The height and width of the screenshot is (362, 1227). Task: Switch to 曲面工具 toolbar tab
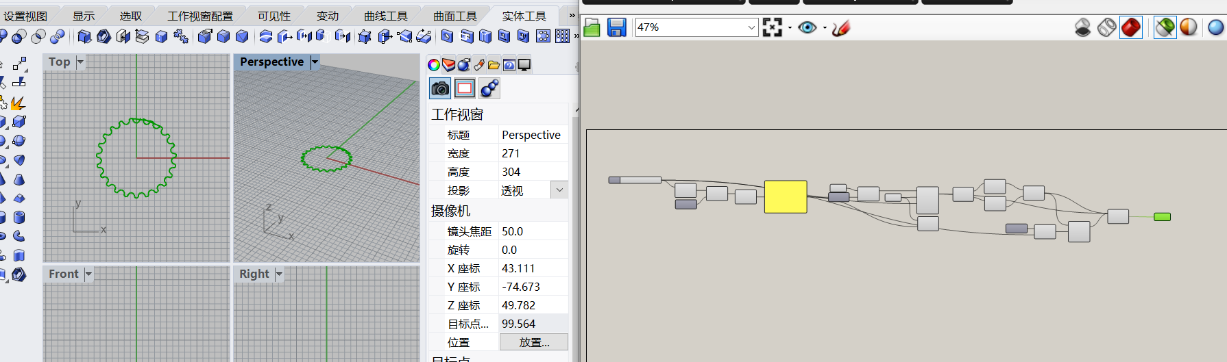[455, 16]
